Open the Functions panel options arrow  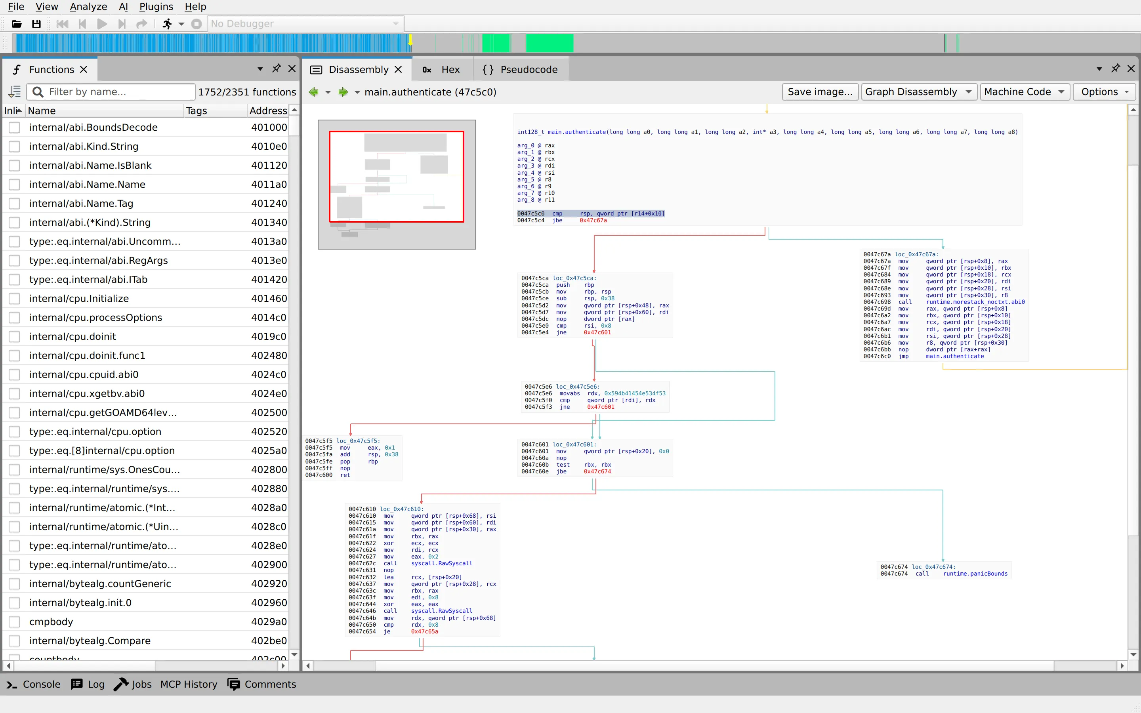click(x=260, y=69)
